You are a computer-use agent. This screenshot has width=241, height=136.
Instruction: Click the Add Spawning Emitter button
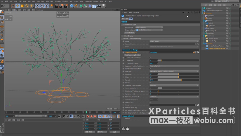132,55
